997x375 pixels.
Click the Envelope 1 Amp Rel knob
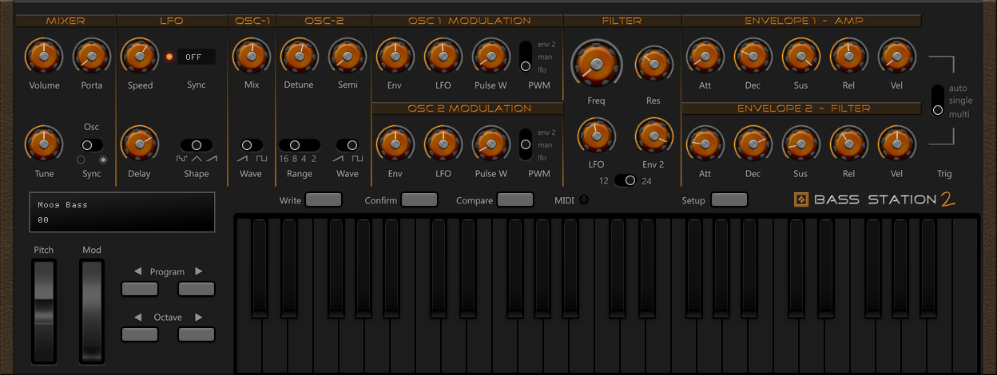click(x=848, y=56)
